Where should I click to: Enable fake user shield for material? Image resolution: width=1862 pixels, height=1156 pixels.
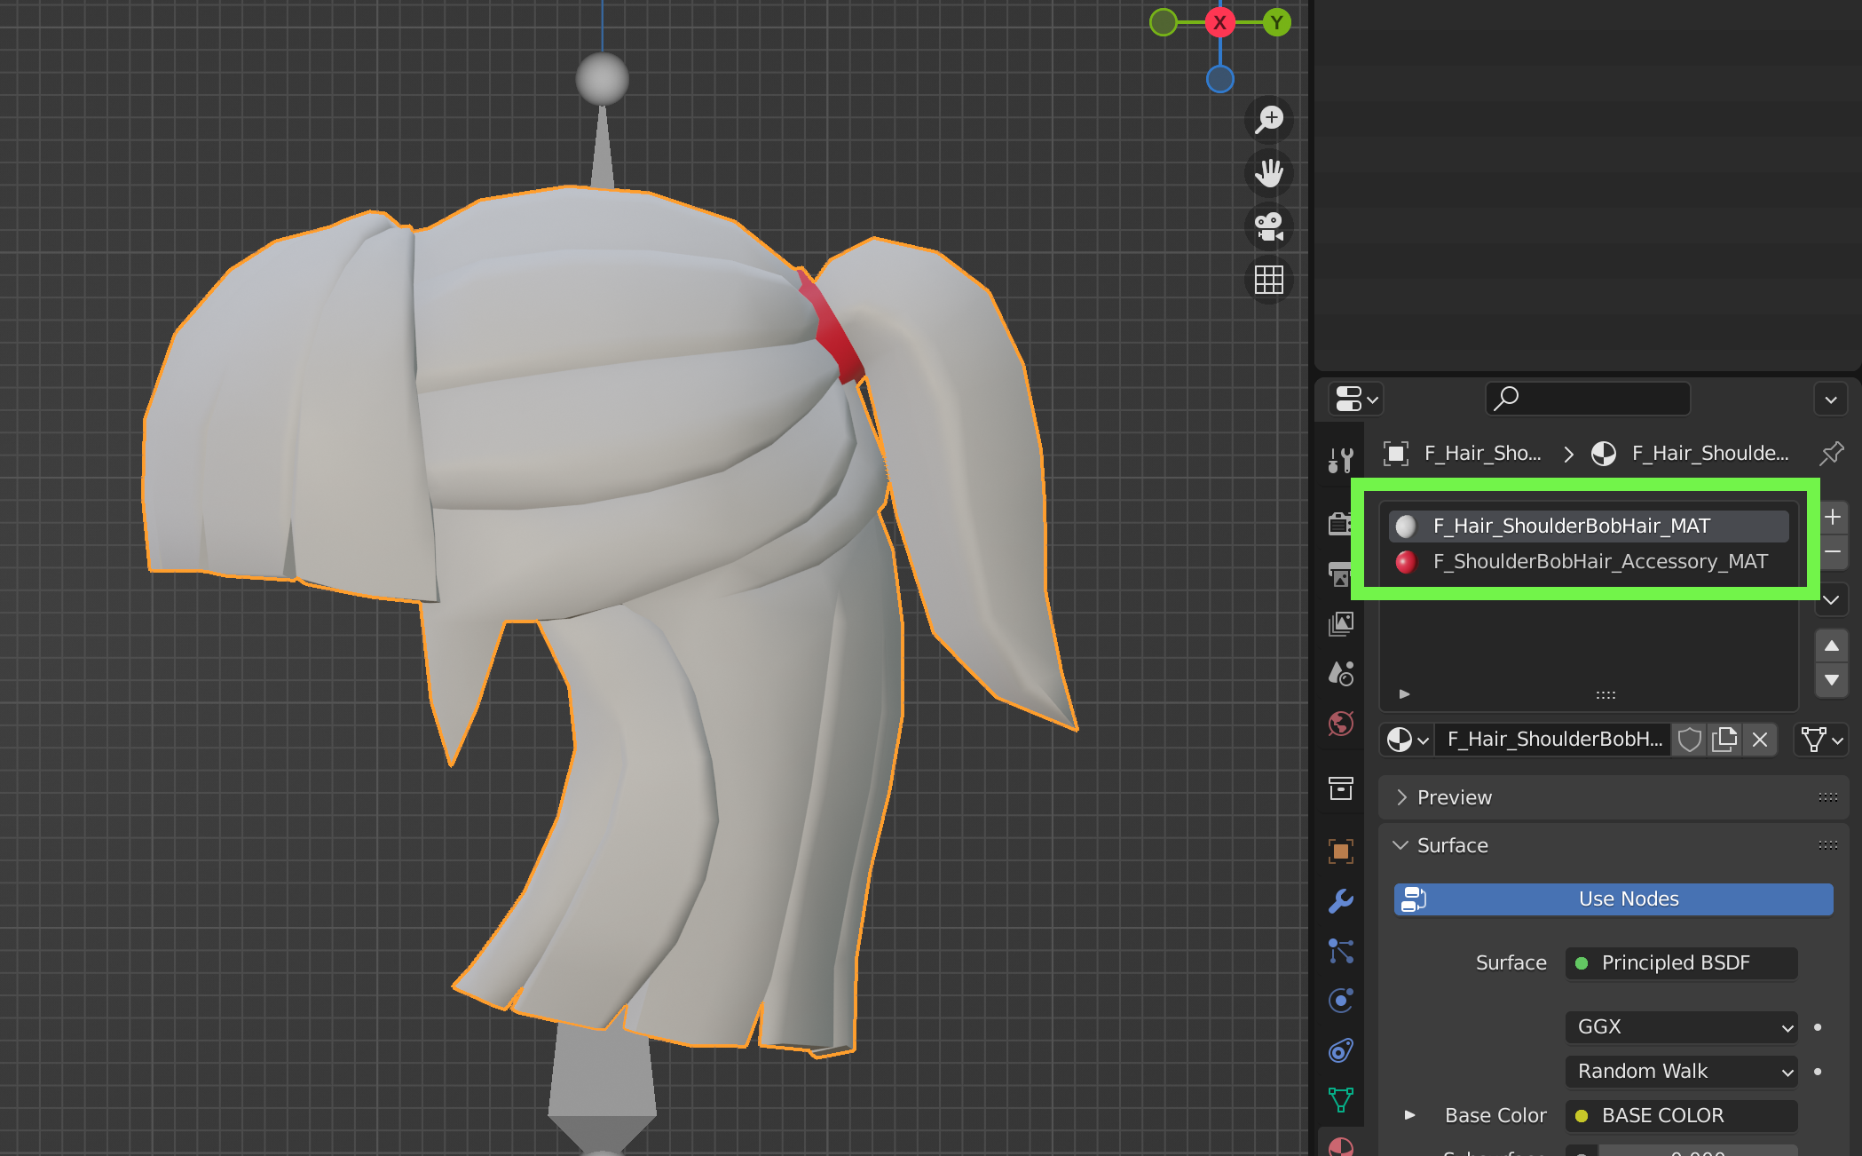pyautogui.click(x=1689, y=740)
